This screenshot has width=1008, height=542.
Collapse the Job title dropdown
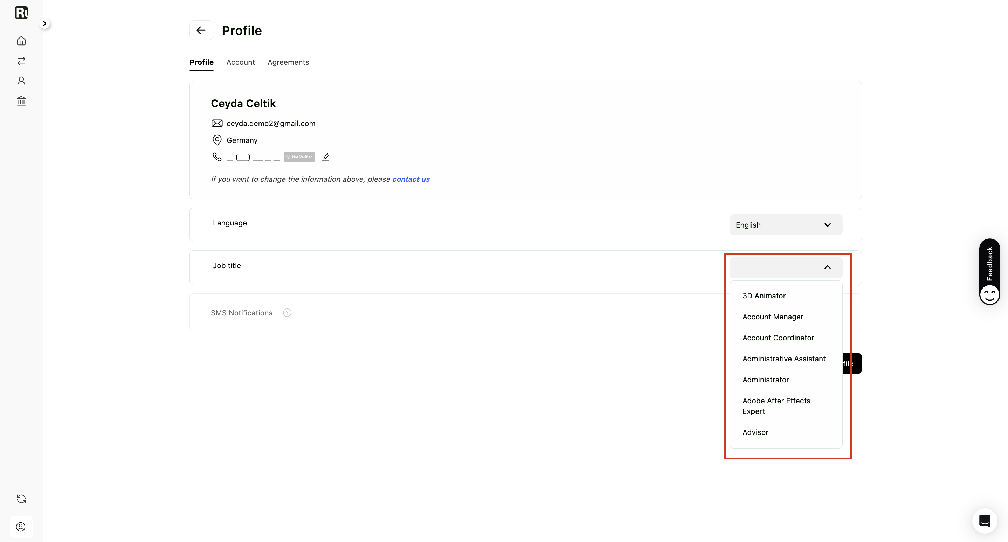click(786, 267)
